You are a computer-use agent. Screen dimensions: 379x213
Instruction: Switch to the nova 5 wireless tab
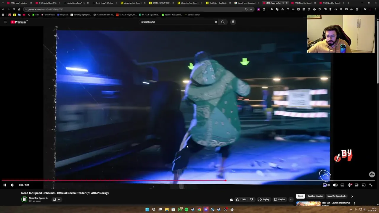coord(19,3)
